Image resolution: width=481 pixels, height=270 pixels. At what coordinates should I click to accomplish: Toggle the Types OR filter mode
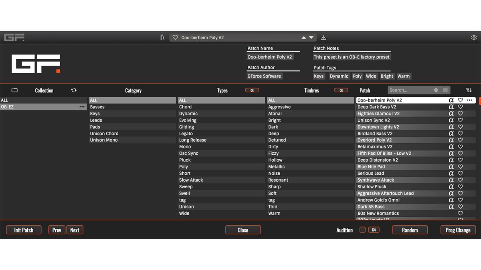(x=252, y=90)
